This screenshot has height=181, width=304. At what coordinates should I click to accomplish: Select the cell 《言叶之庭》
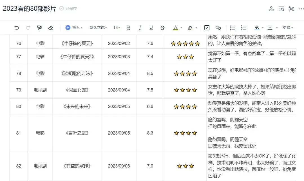pyautogui.click(x=77, y=133)
